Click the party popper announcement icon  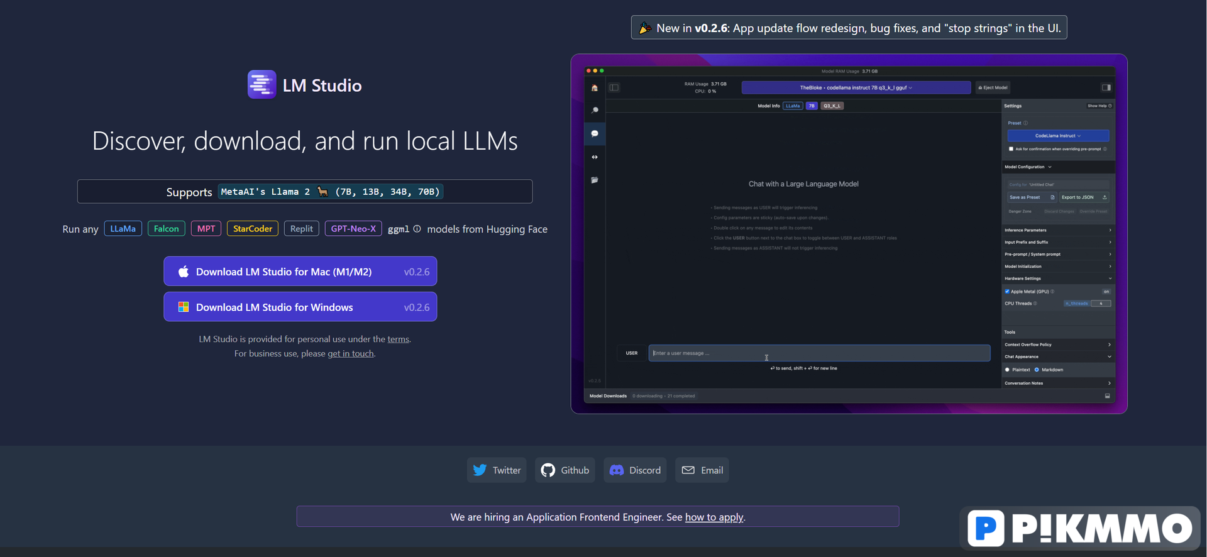point(645,28)
